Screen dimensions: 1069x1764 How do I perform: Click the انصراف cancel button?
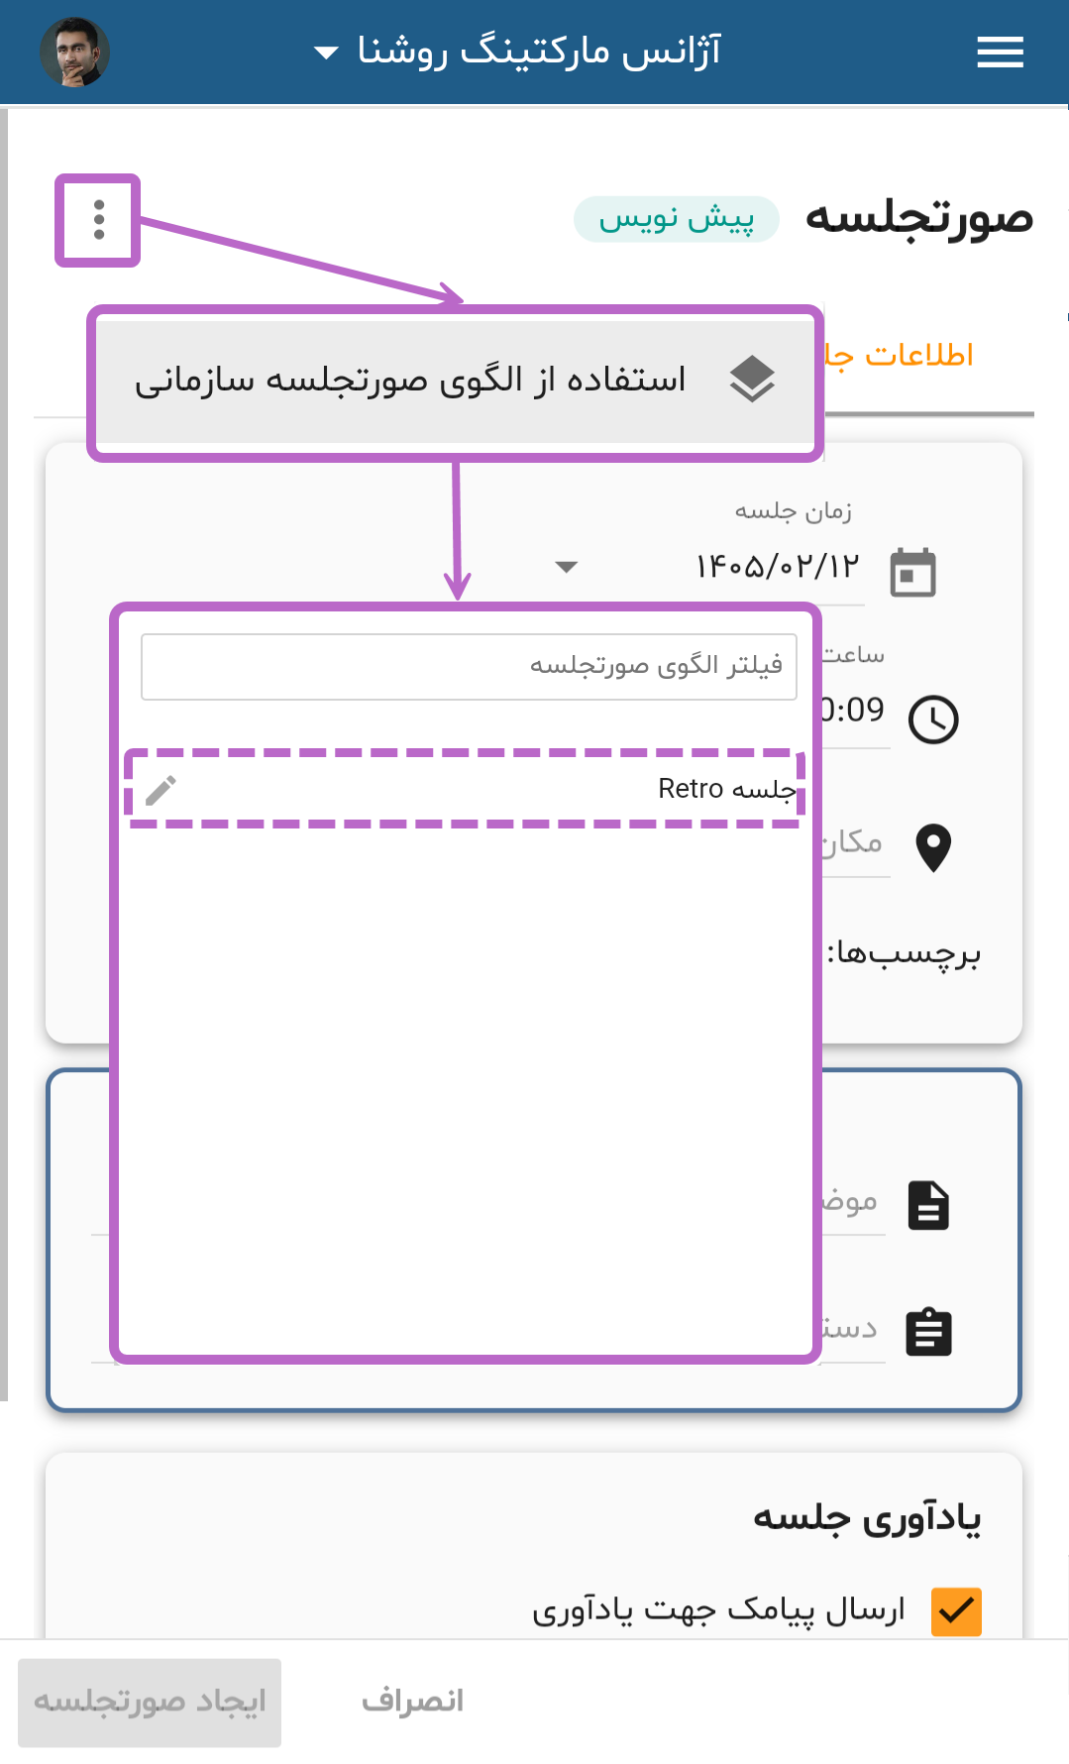click(412, 1702)
